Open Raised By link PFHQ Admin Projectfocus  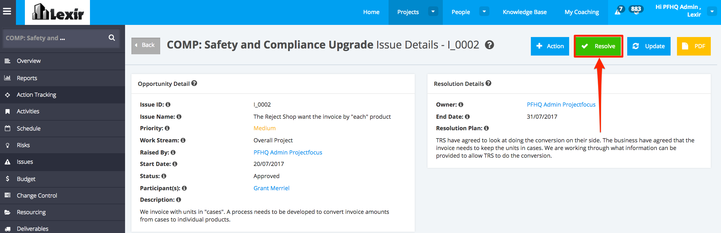click(x=288, y=153)
